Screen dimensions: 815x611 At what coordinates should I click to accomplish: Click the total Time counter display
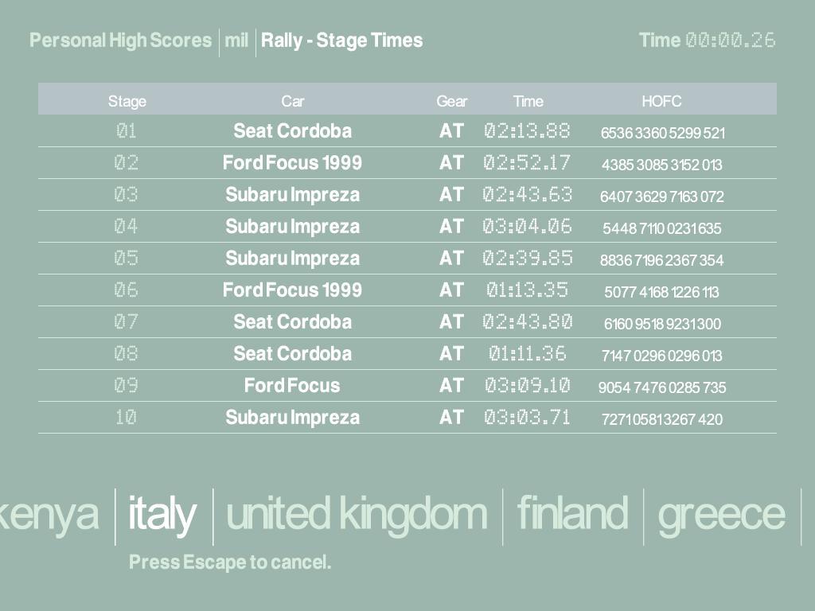click(x=730, y=41)
